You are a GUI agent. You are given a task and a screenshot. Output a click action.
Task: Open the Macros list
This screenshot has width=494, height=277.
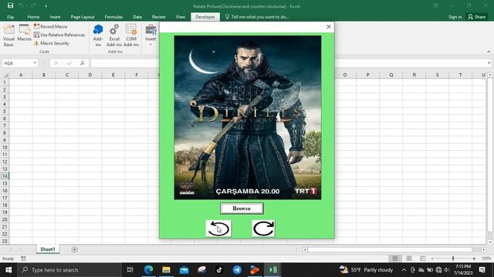pyautogui.click(x=24, y=33)
